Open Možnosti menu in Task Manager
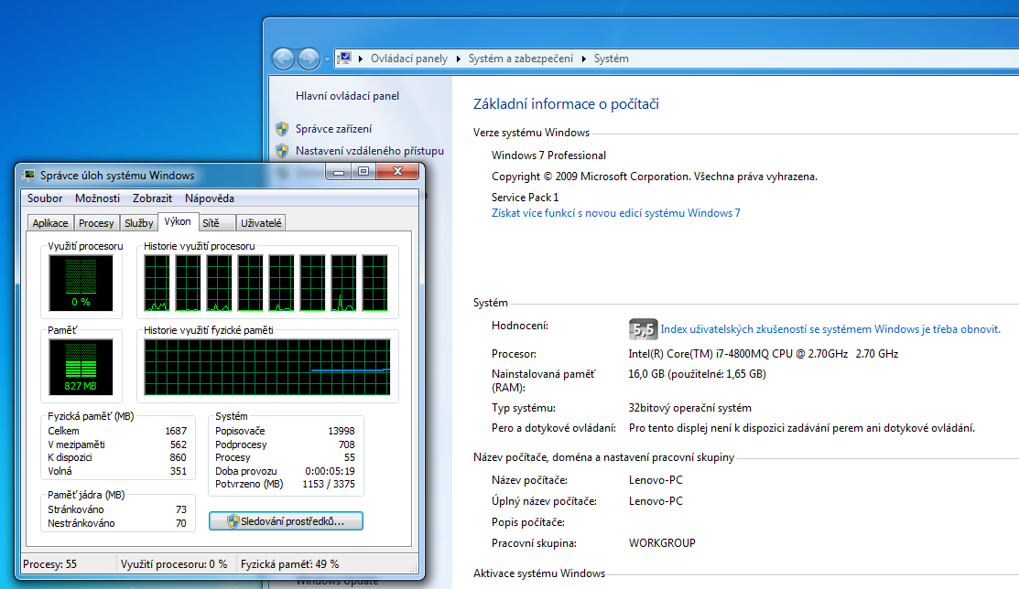1019x589 pixels. 97,198
